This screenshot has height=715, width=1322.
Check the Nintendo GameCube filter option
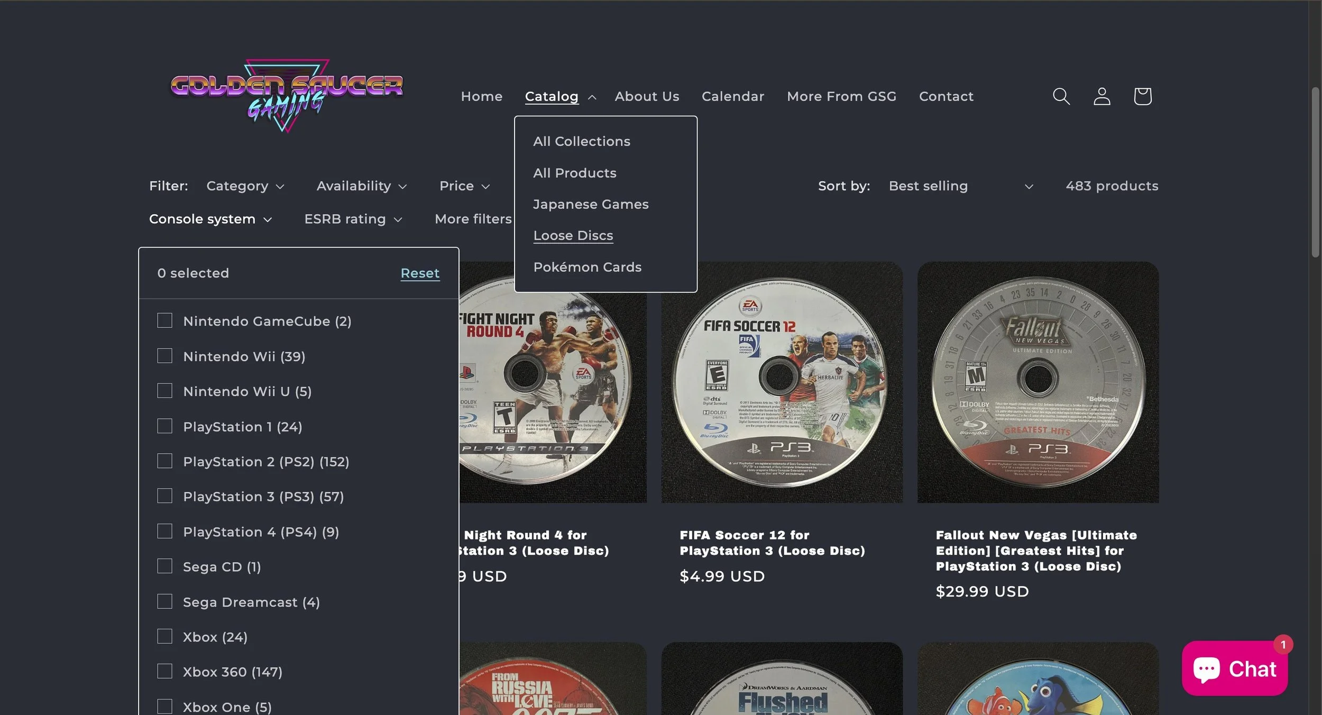[164, 320]
